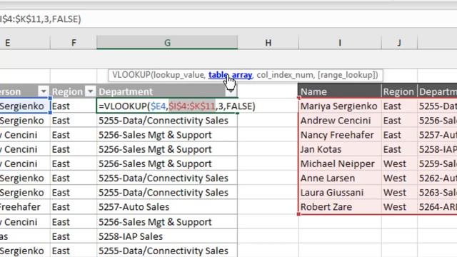Select column E header
457x257 pixels.
tap(25, 43)
